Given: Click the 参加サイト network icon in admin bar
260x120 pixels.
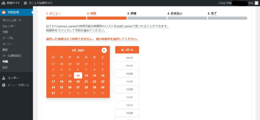Looking at the screenshot, I should pos(3,3).
